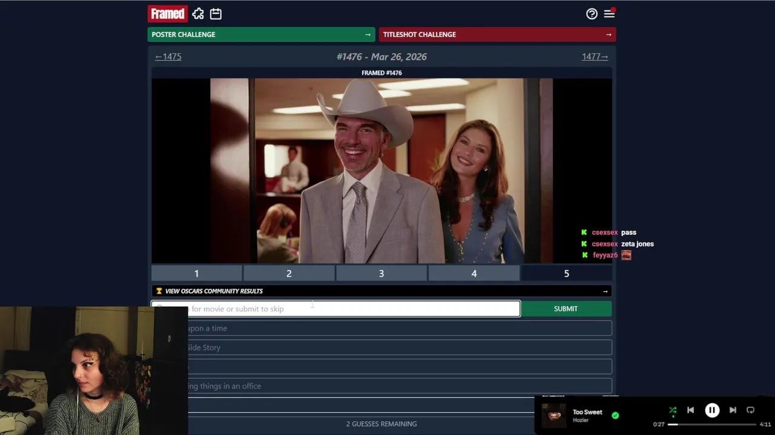
Task: Skip to previous track in music player
Action: (x=690, y=410)
